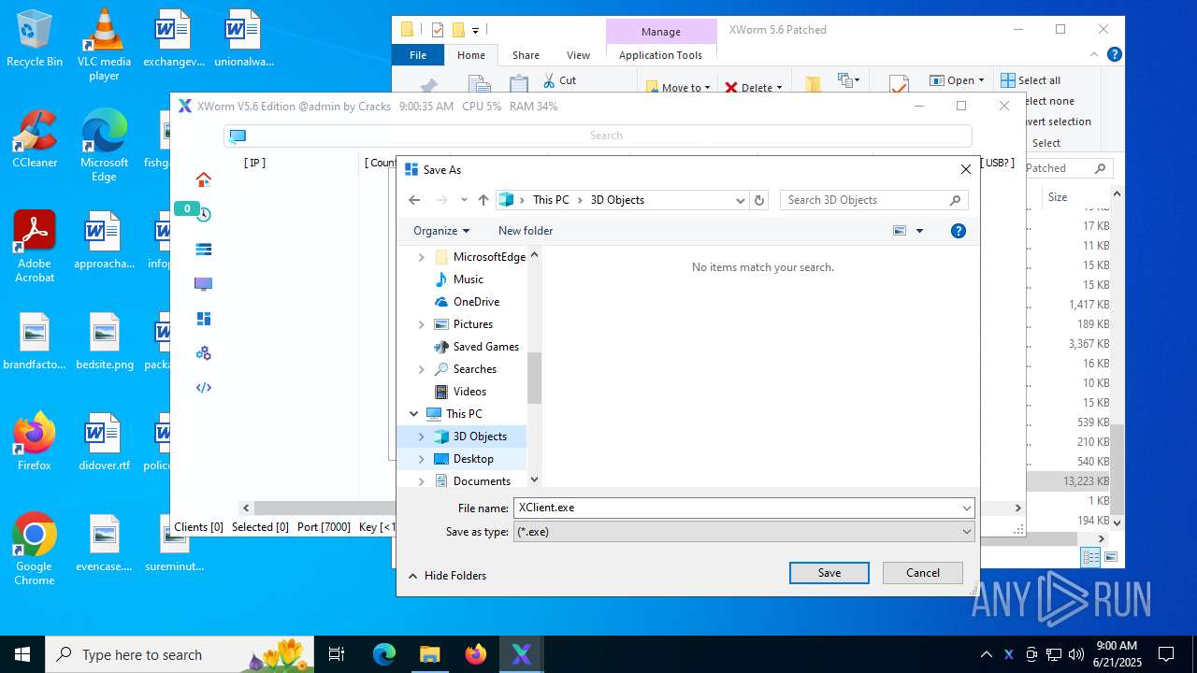Click New folder in Save As
This screenshot has height=673, width=1197.
coord(526,231)
